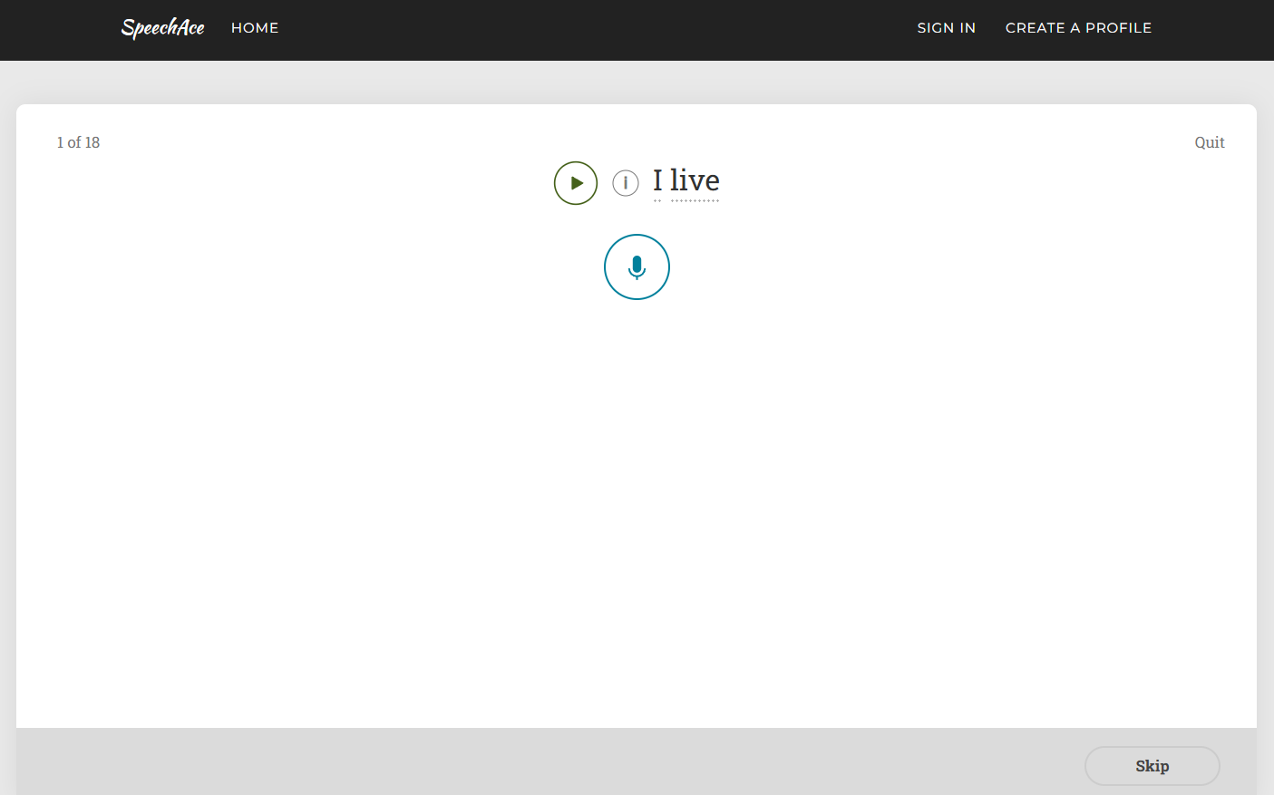The width and height of the screenshot is (1274, 795).
Task: Click the word "live" in the phrase
Action: (695, 181)
